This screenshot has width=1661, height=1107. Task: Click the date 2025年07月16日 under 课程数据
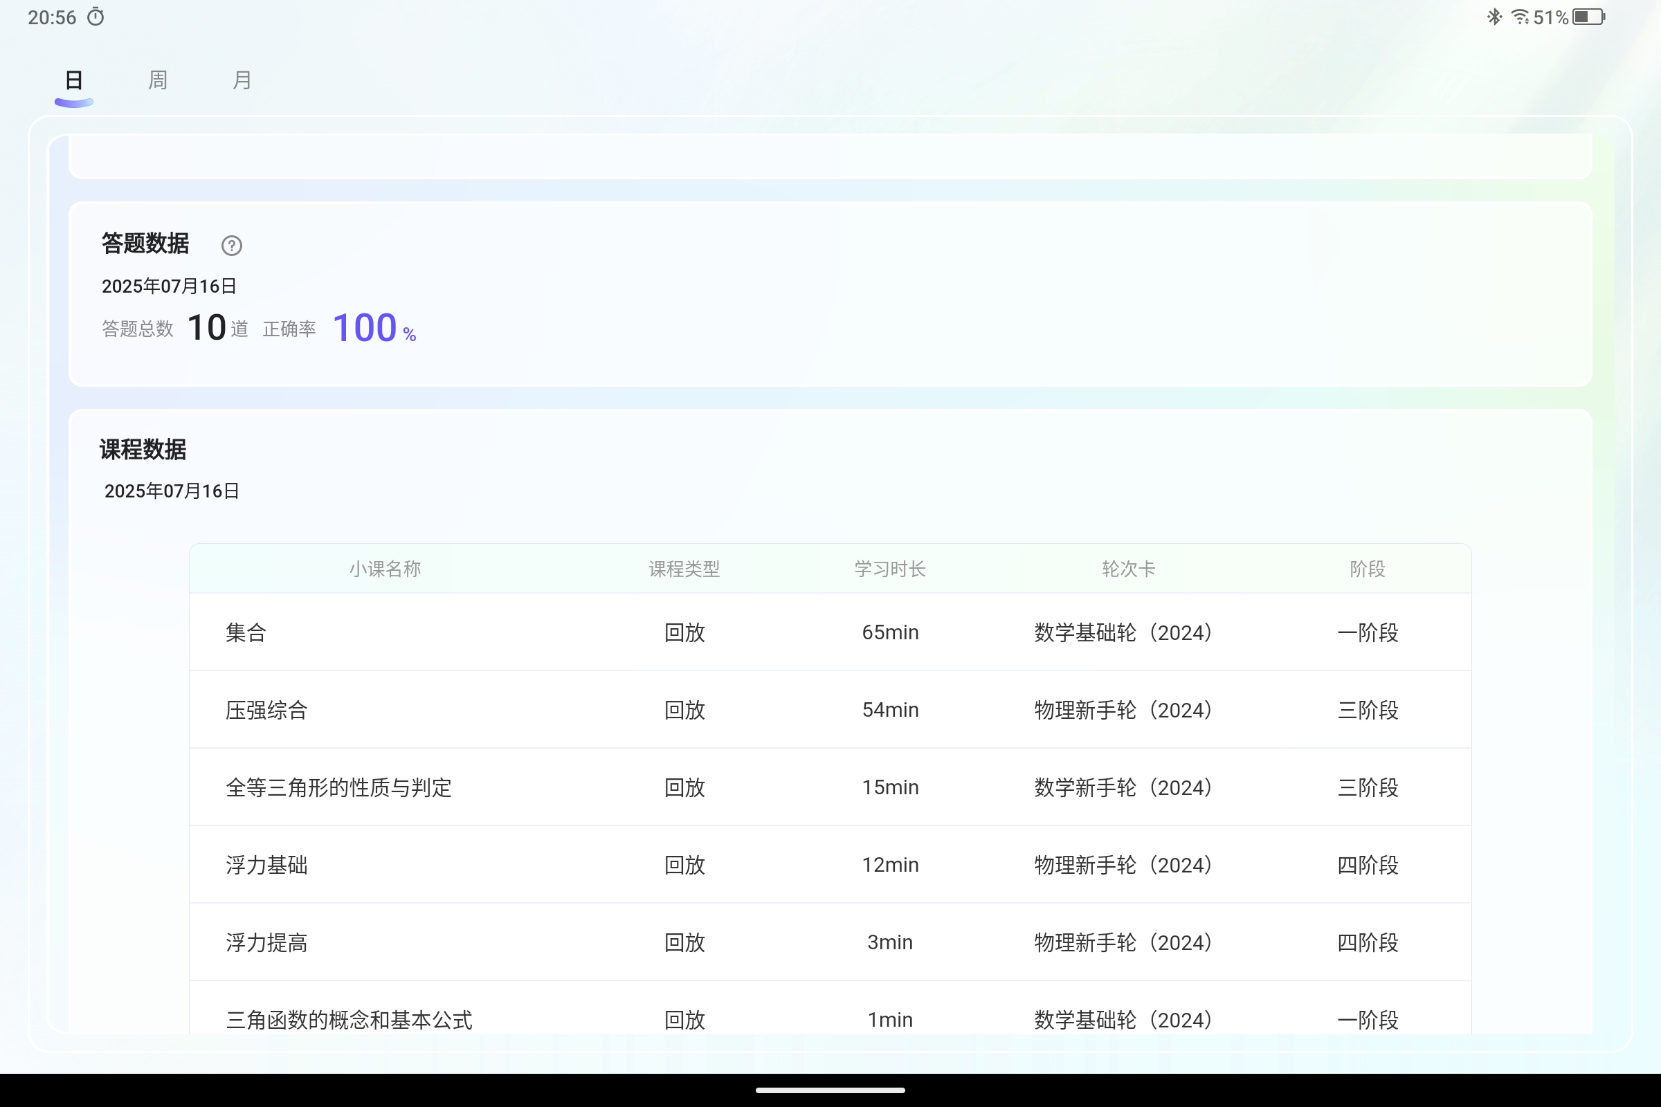(171, 490)
